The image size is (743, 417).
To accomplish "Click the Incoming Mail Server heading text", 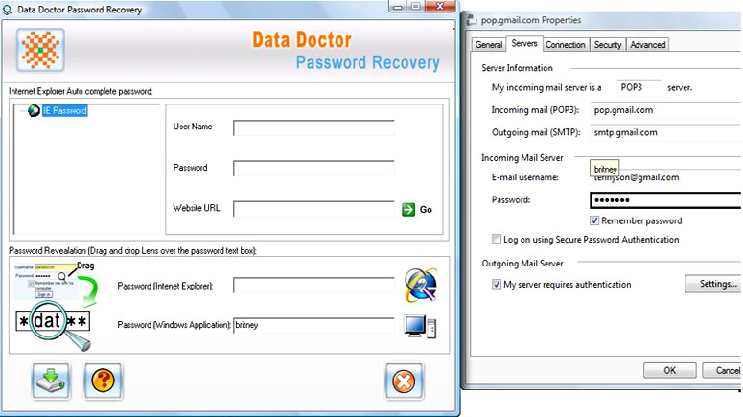I will (x=522, y=158).
